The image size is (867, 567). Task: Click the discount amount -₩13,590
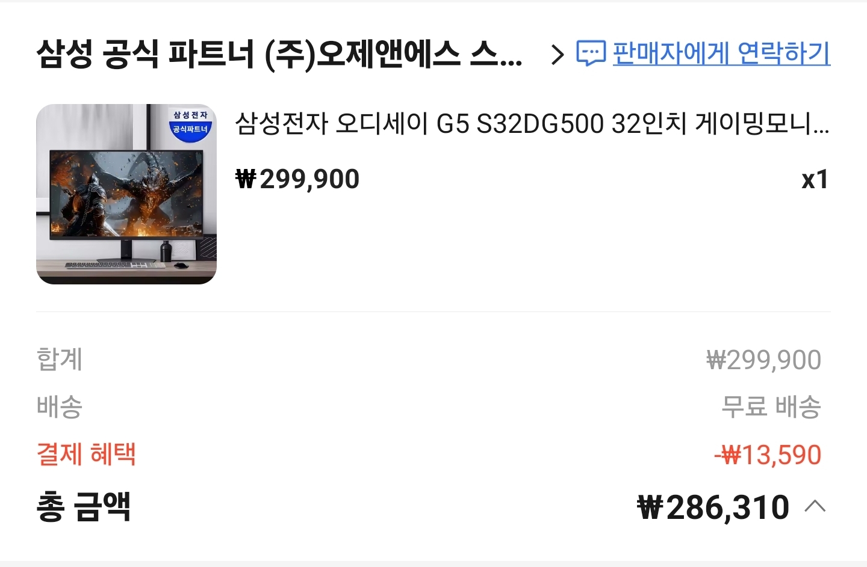pos(768,455)
